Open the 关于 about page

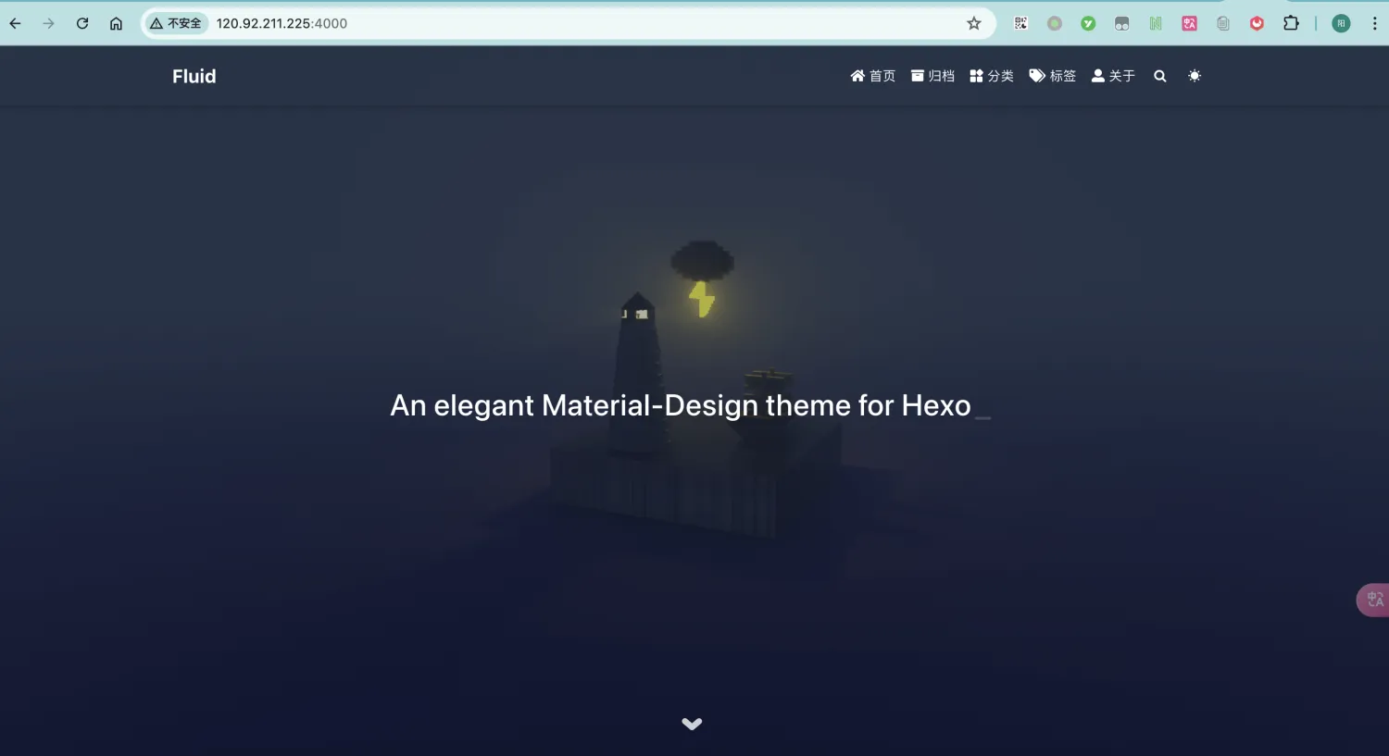(1113, 76)
